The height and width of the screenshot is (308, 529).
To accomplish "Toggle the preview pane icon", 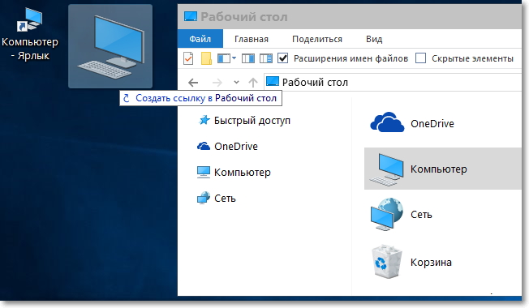I will (248, 58).
